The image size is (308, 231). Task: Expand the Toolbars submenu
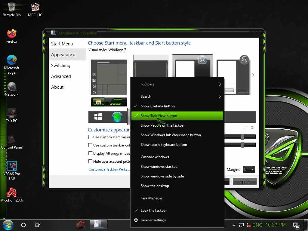click(177, 84)
